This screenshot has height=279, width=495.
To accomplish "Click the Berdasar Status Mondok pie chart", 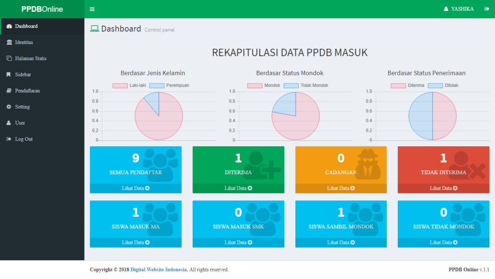I will coord(295,115).
